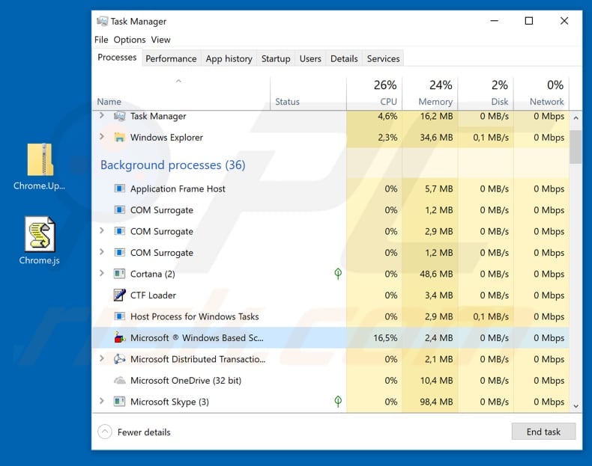The width and height of the screenshot is (592, 466).
Task: Switch to the Users tab
Action: (310, 59)
